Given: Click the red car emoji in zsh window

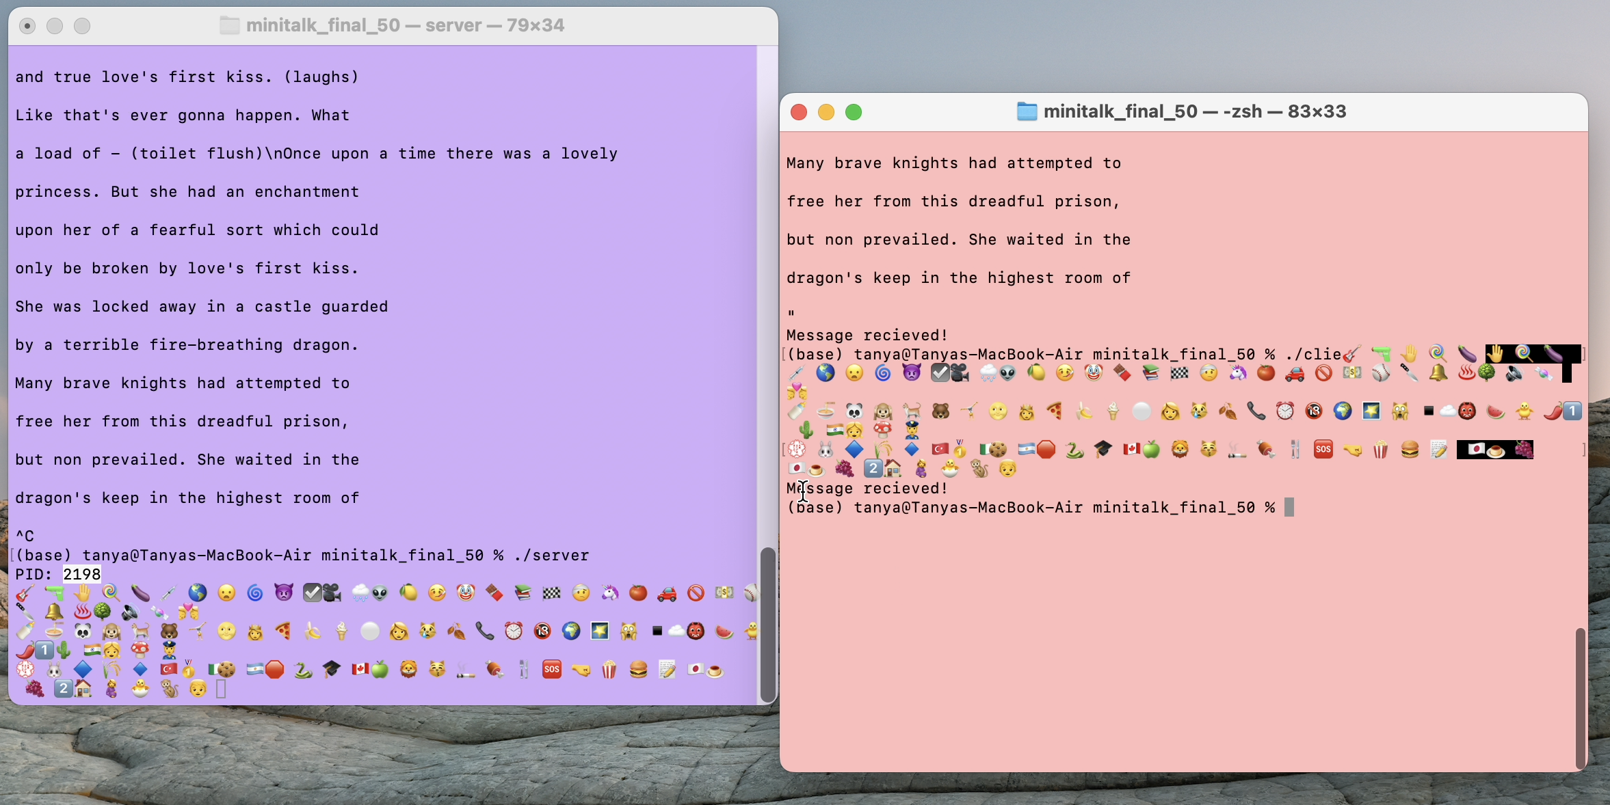Looking at the screenshot, I should pyautogui.click(x=1295, y=373).
